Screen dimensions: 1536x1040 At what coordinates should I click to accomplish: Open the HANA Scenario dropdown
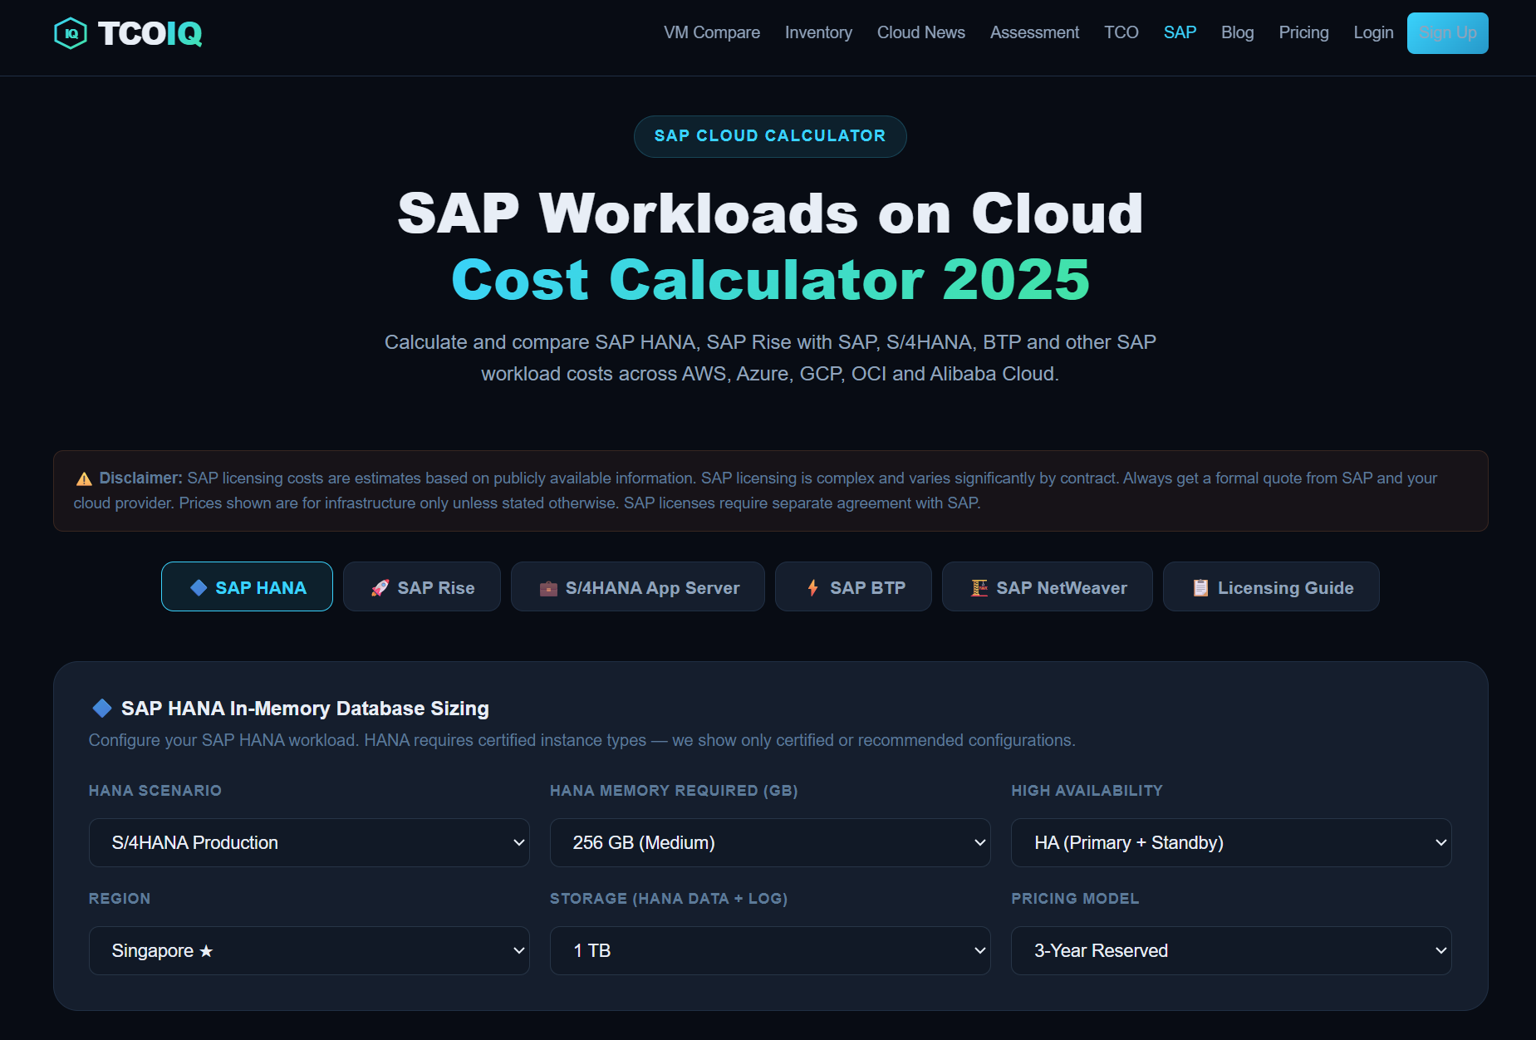(308, 842)
